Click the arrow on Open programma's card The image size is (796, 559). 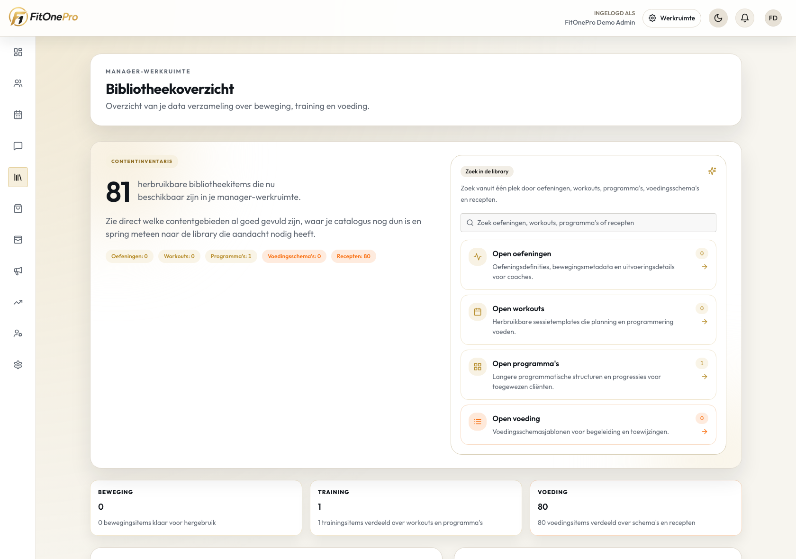coord(705,377)
